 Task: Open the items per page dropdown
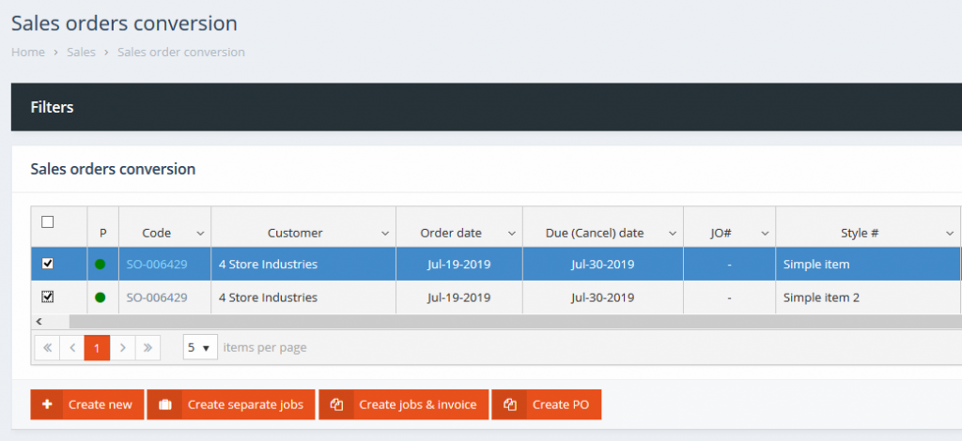[200, 347]
